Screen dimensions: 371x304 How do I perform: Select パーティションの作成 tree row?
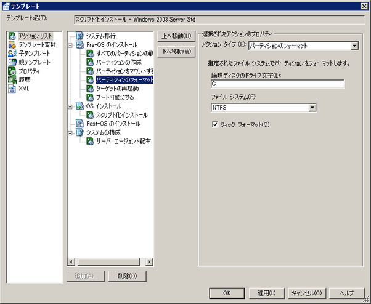pos(118,62)
